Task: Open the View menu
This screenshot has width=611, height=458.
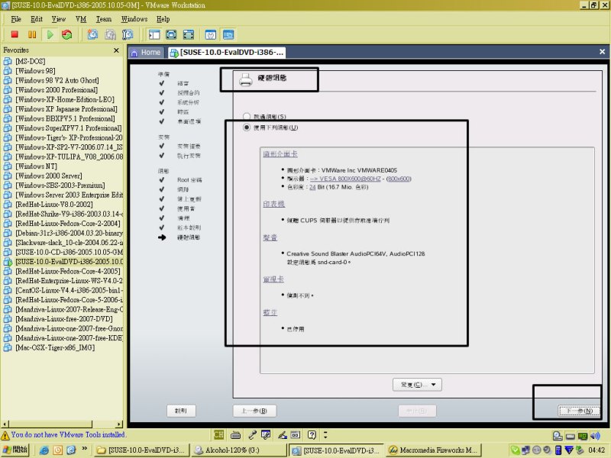Action: (59, 19)
